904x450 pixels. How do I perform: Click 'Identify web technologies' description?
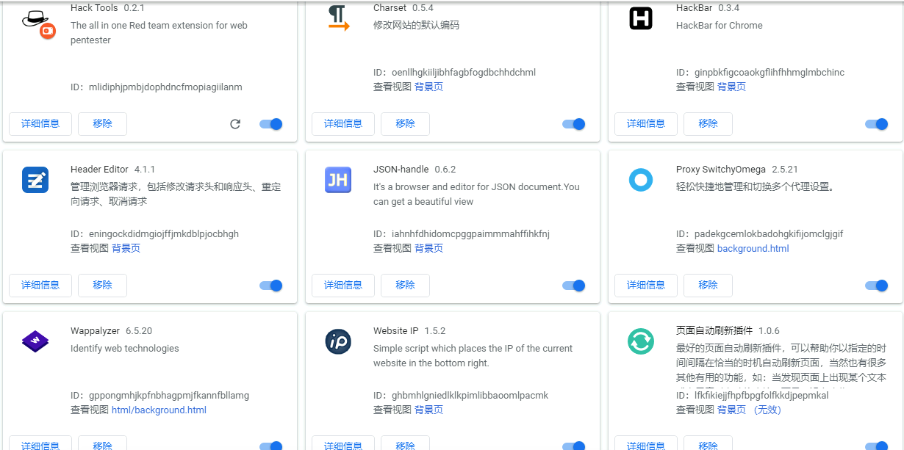125,348
